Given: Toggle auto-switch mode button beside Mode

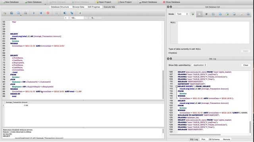Looking at the screenshot, I should click(x=192, y=14).
